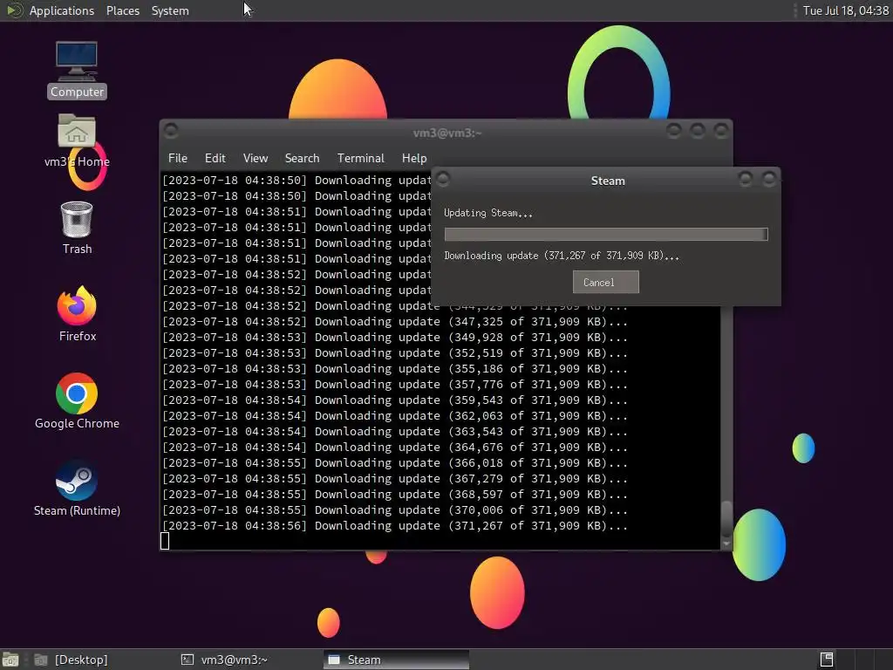Click terminal line with 364,676 of 371,909 KB

click(395, 448)
